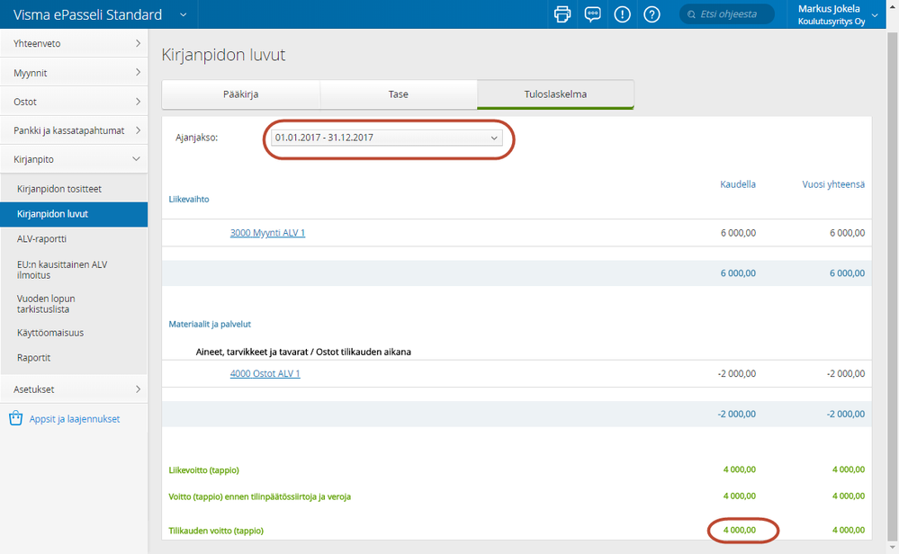The width and height of the screenshot is (899, 554).
Task: Click the page vertical scrollbar
Action: pyautogui.click(x=892, y=270)
